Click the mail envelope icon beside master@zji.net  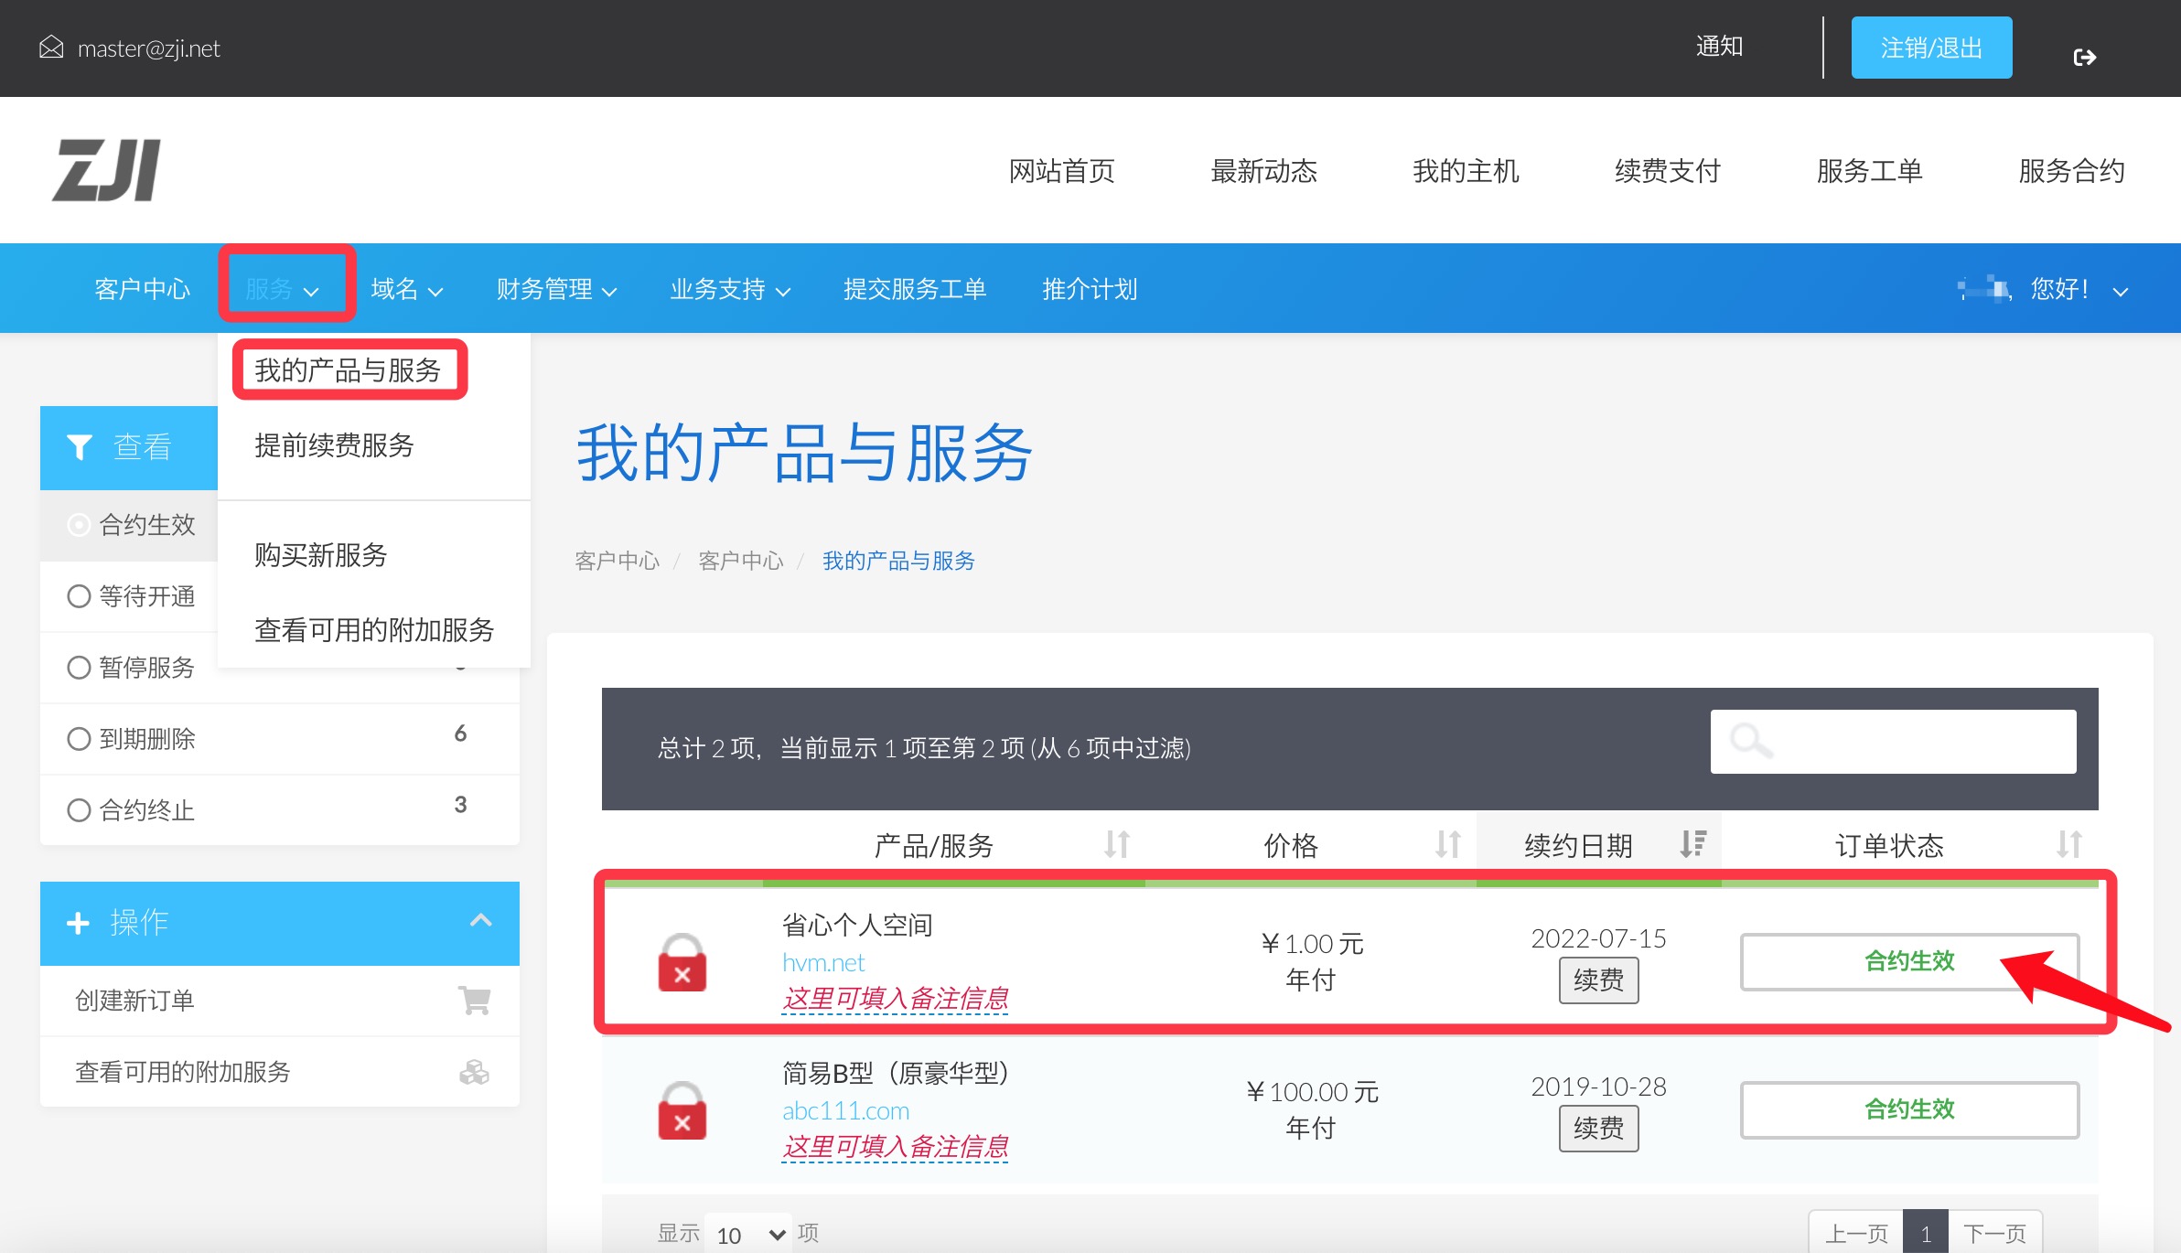coord(51,48)
